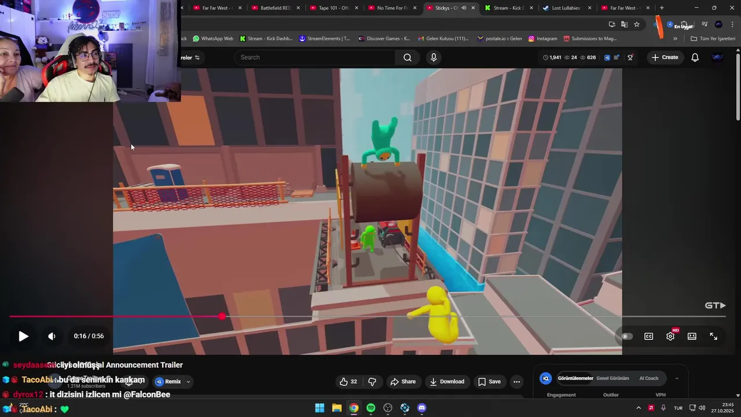Select the AI Coach tab
741x417 pixels.
point(649,378)
